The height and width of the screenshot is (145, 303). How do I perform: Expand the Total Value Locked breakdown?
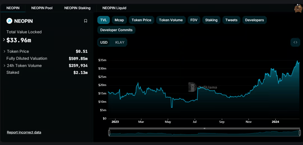tap(4, 40)
